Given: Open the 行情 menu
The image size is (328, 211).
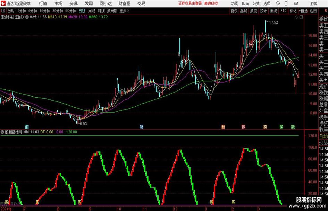Looking at the screenshot, I should [x=43, y=3].
